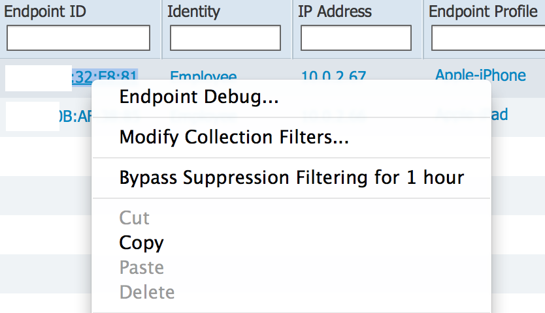Select Bypass Suppression Filtering for 1 hour
The image size is (545, 313).
(291, 177)
